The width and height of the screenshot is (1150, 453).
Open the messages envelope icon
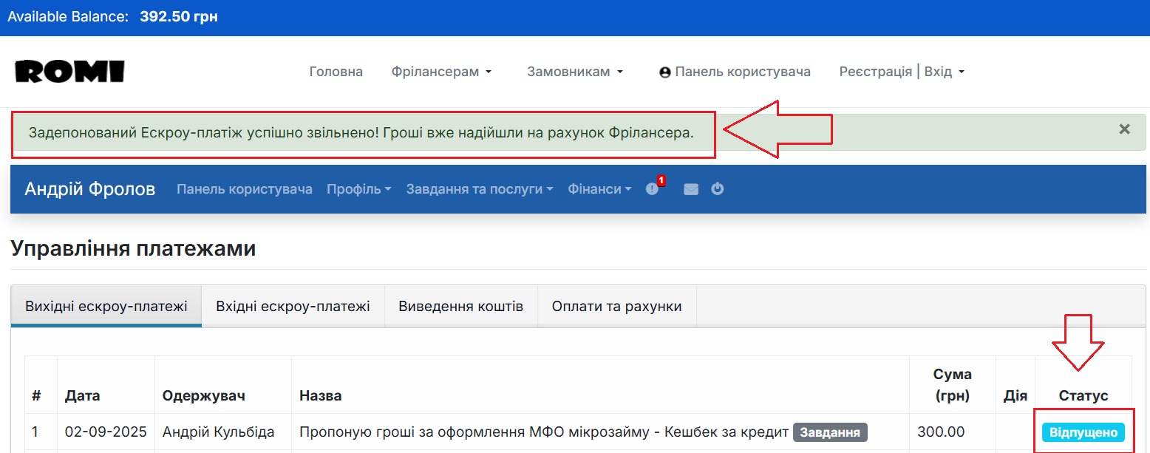[690, 189]
